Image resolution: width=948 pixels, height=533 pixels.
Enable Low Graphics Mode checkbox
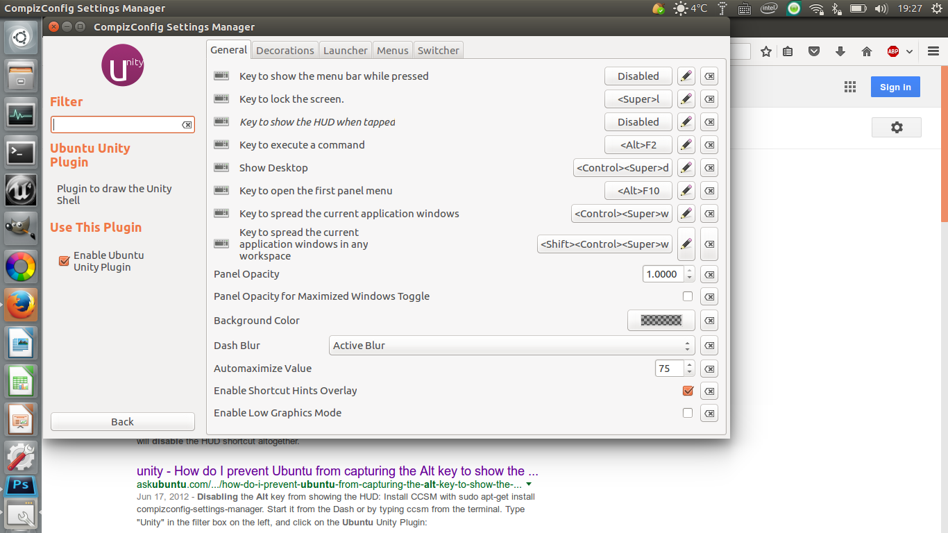point(688,413)
